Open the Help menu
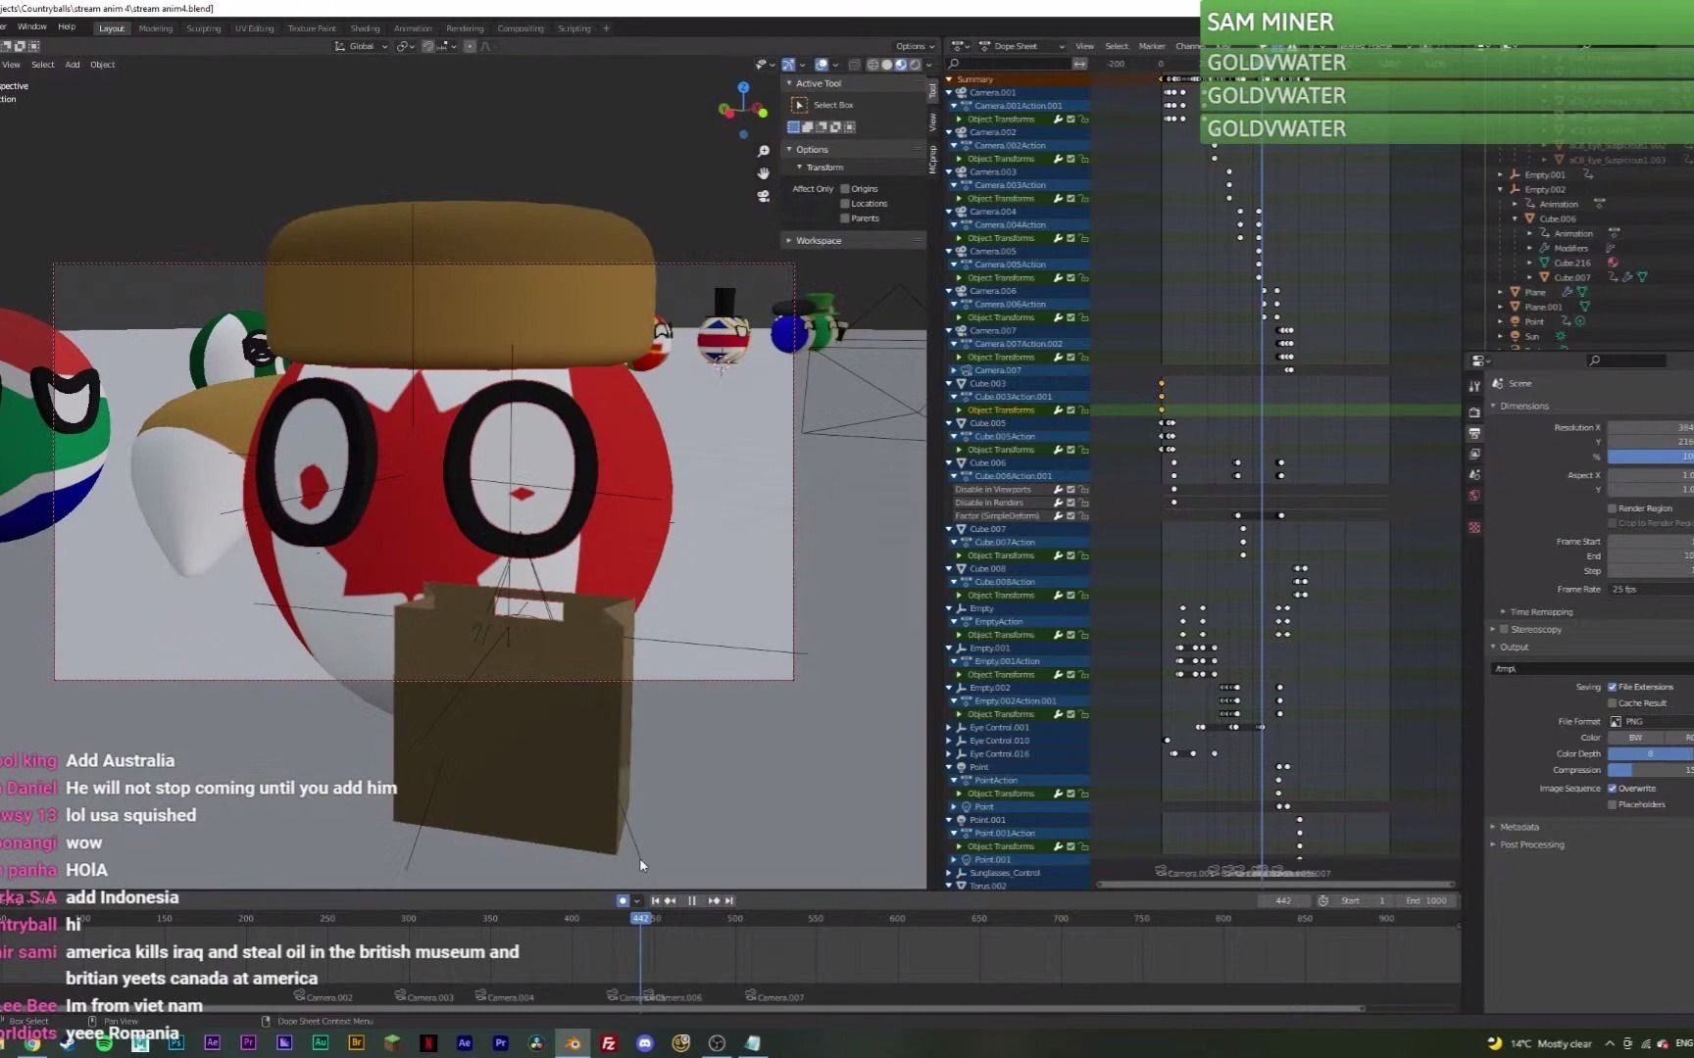 [x=67, y=26]
